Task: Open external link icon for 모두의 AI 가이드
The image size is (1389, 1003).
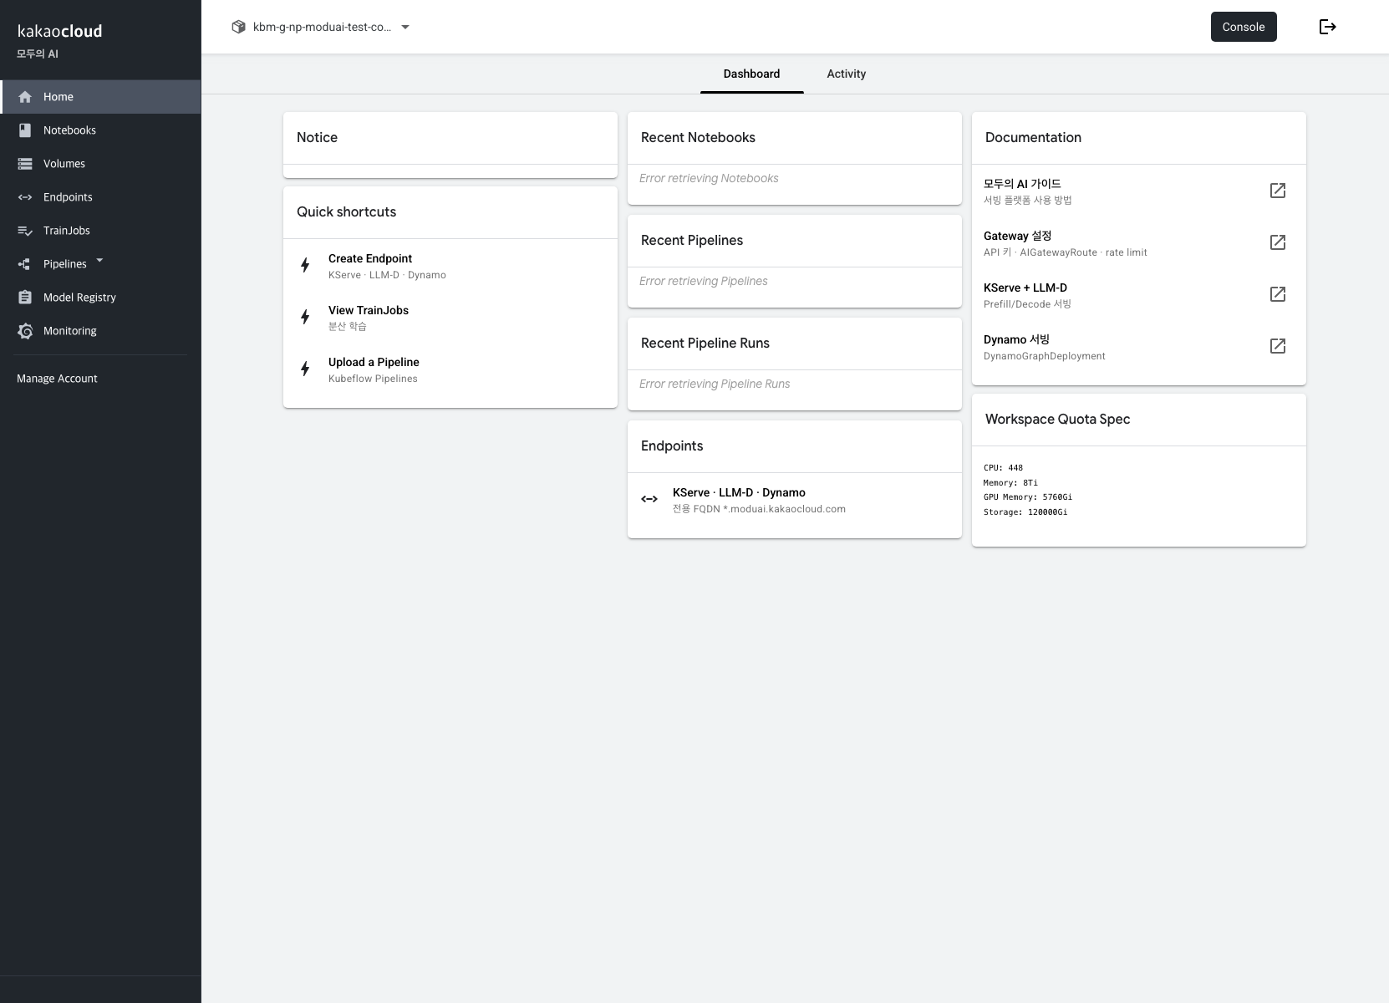Action: pos(1278,191)
